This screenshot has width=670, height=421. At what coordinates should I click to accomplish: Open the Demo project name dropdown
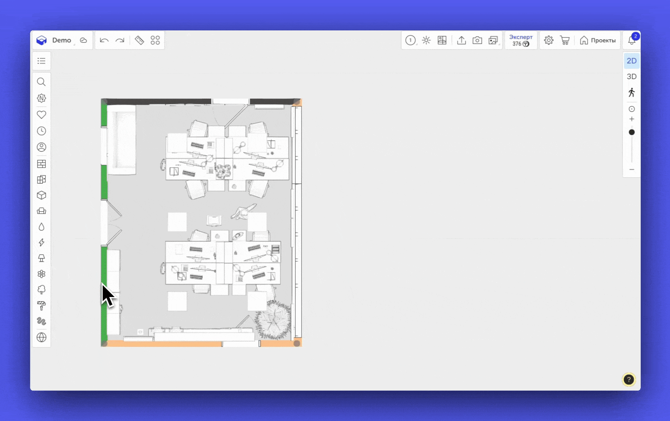pos(62,40)
